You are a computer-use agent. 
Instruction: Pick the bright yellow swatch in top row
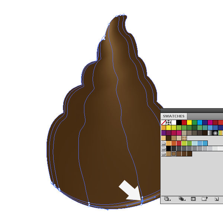tap(189, 122)
